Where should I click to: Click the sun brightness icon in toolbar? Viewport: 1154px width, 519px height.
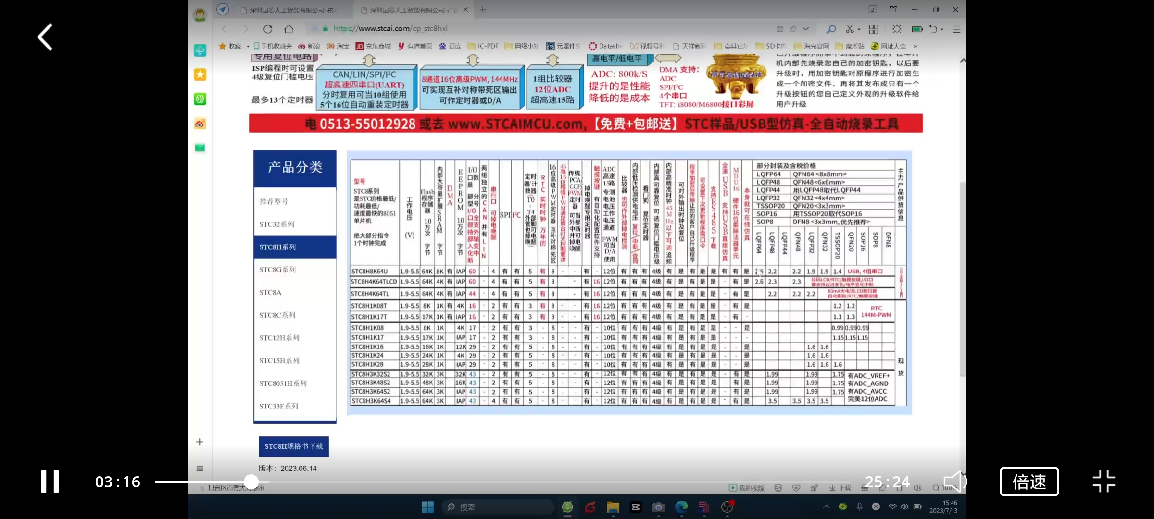click(x=897, y=29)
